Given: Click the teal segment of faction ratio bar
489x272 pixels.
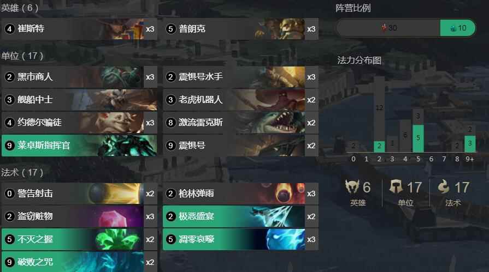Looking at the screenshot, I should [x=458, y=28].
